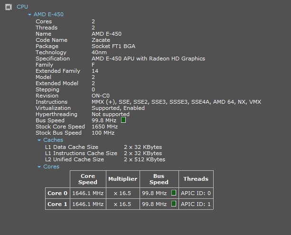Click green graph icon beside Bus Speed 99.8 MHz in the property list
Image resolution: width=291 pixels, height=235 pixels.
coord(123,120)
